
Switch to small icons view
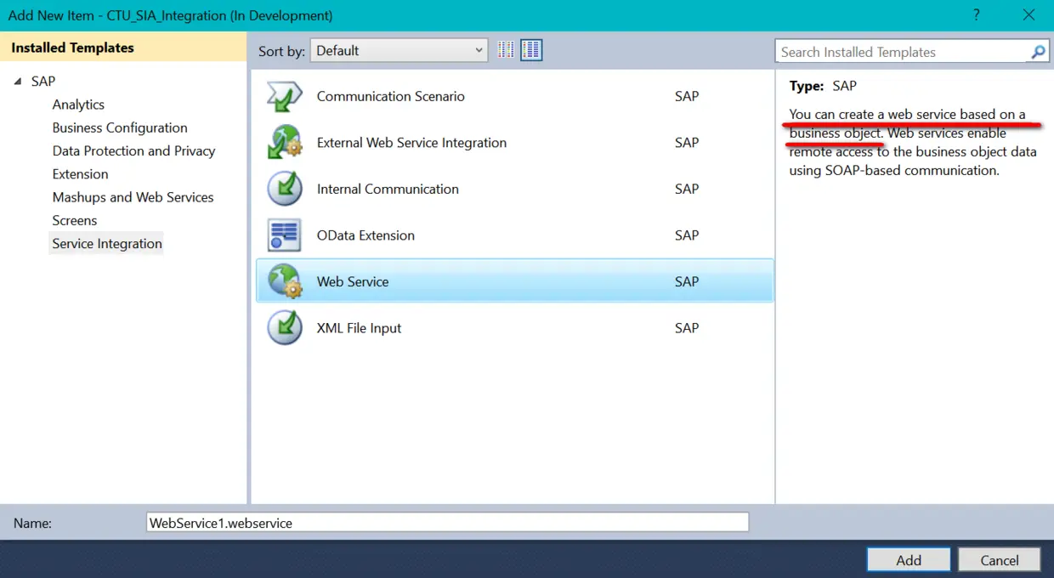507,50
